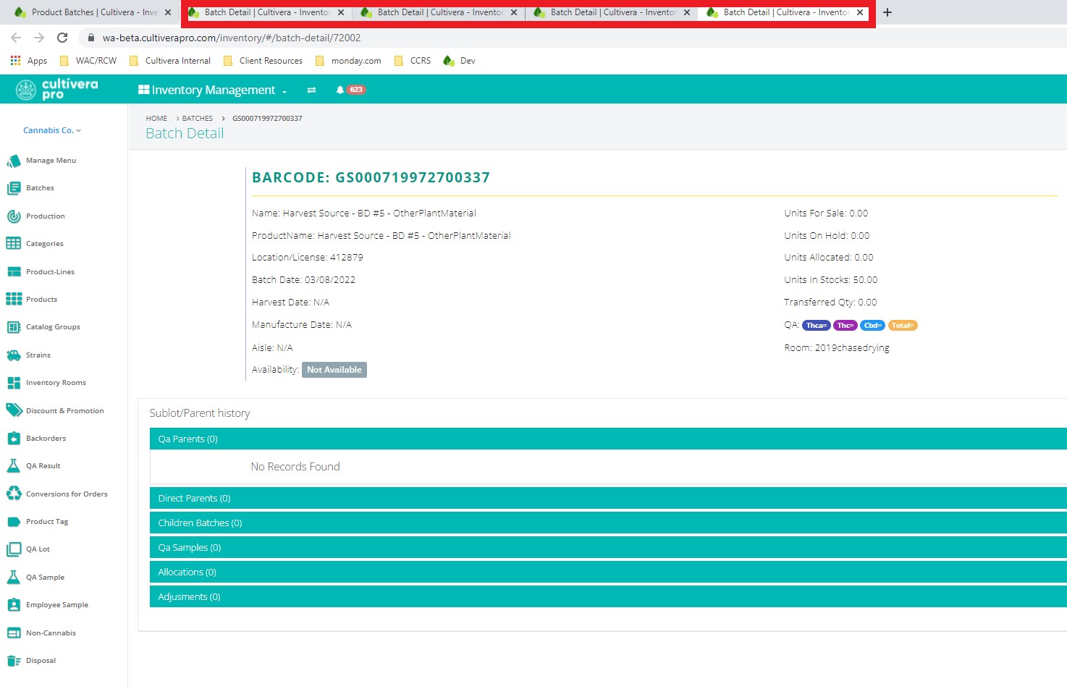Open notifications bell with 623 badge
The image size is (1067, 689).
tap(350, 90)
